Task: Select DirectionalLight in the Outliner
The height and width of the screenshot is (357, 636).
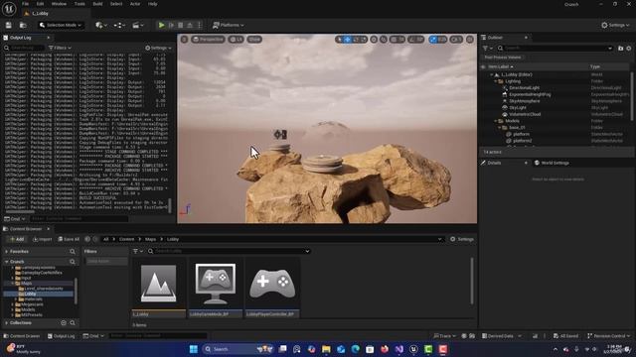Action: tap(525, 88)
